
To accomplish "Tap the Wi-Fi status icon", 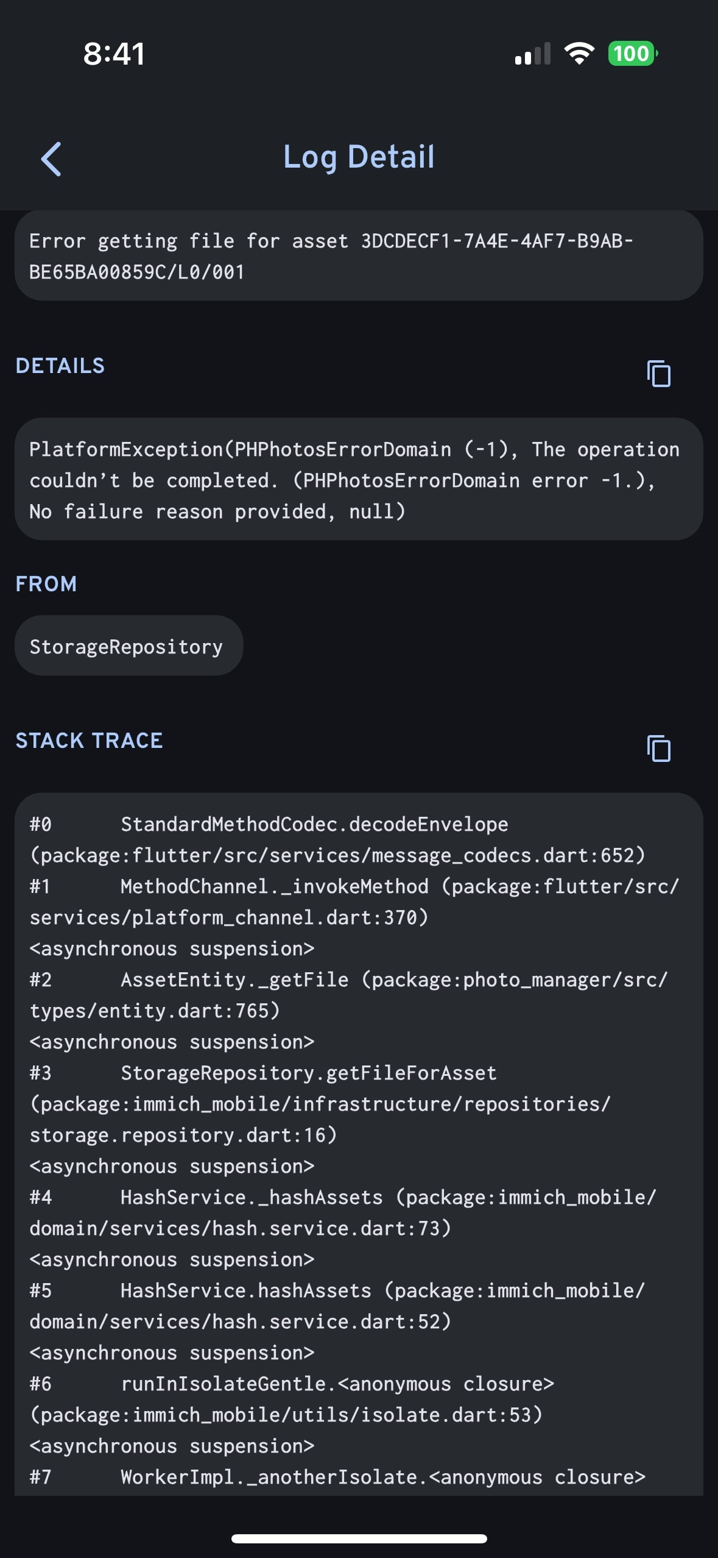I will [579, 54].
